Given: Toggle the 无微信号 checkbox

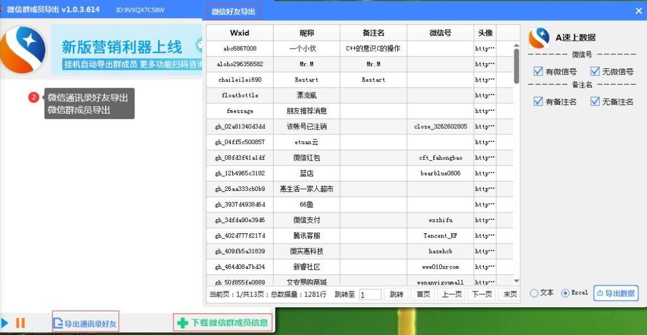Looking at the screenshot, I should pyautogui.click(x=594, y=71).
